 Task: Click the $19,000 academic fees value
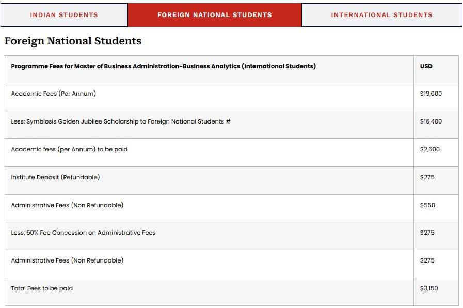[x=430, y=94]
